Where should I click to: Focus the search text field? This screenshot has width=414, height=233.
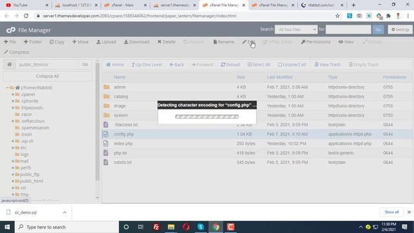pyautogui.click(x=348, y=29)
